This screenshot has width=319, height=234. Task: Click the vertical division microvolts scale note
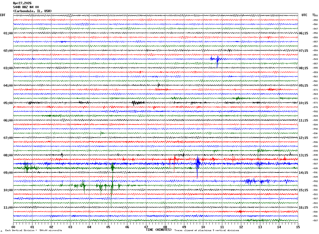pyautogui.click(x=33, y=231)
